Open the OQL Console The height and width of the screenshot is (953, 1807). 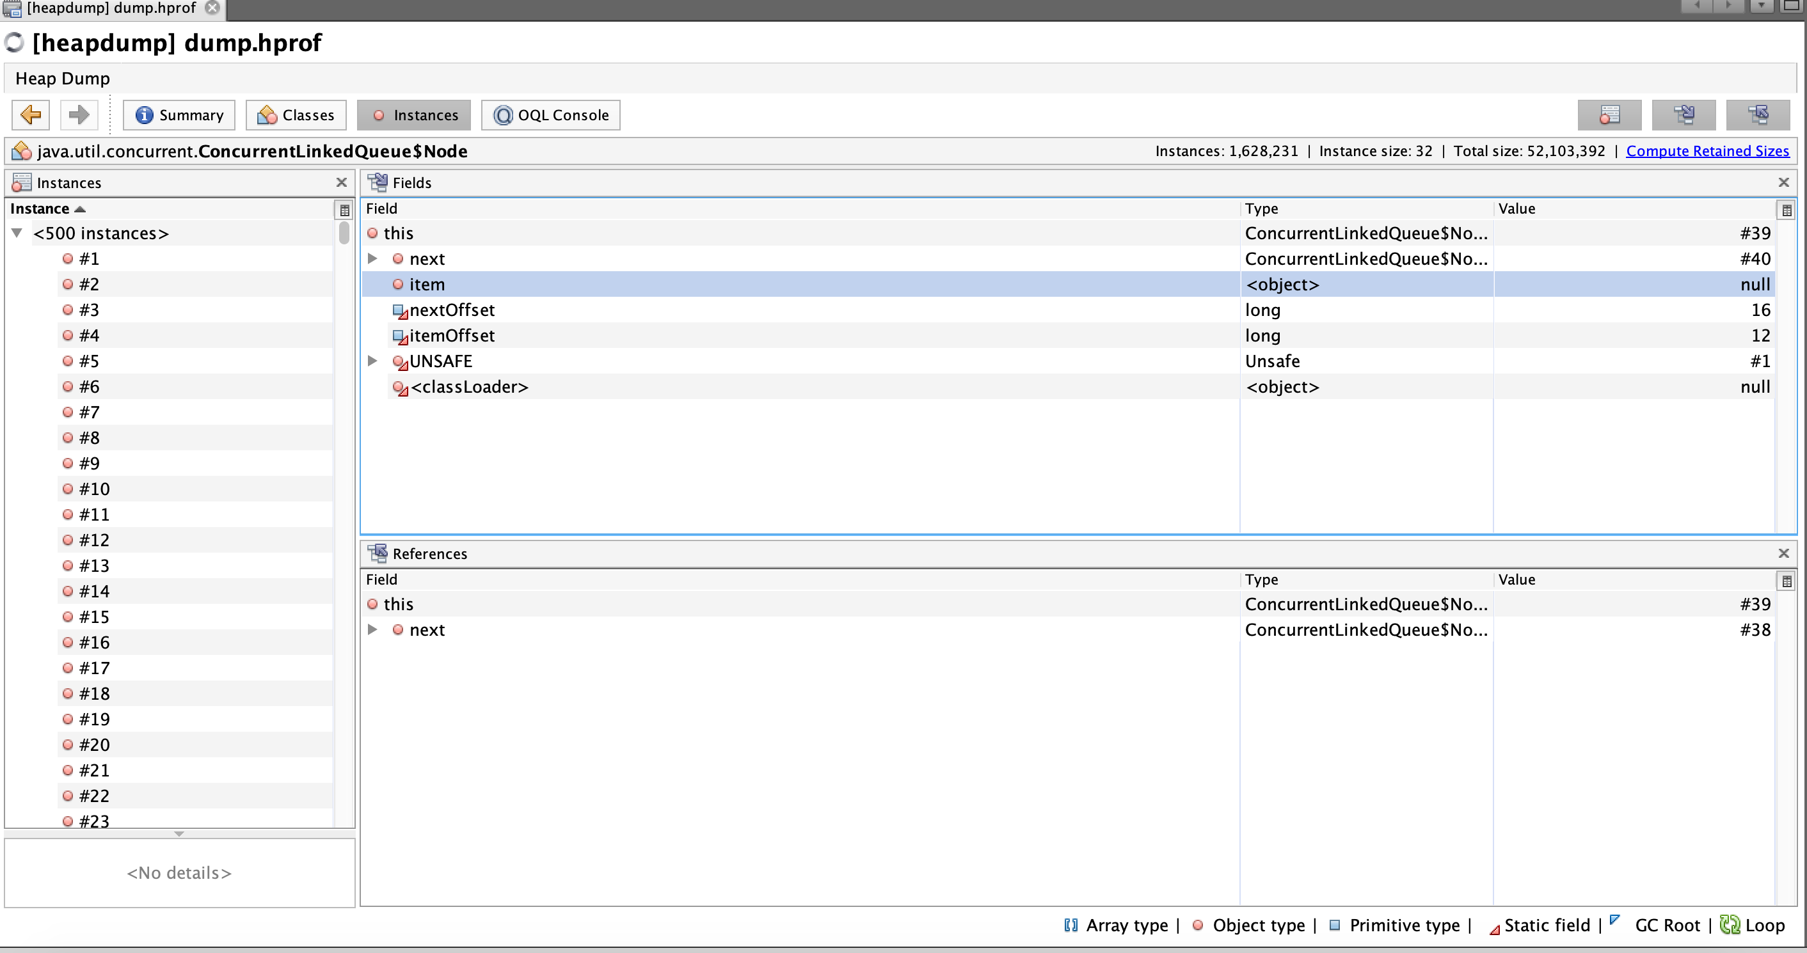pos(551,115)
